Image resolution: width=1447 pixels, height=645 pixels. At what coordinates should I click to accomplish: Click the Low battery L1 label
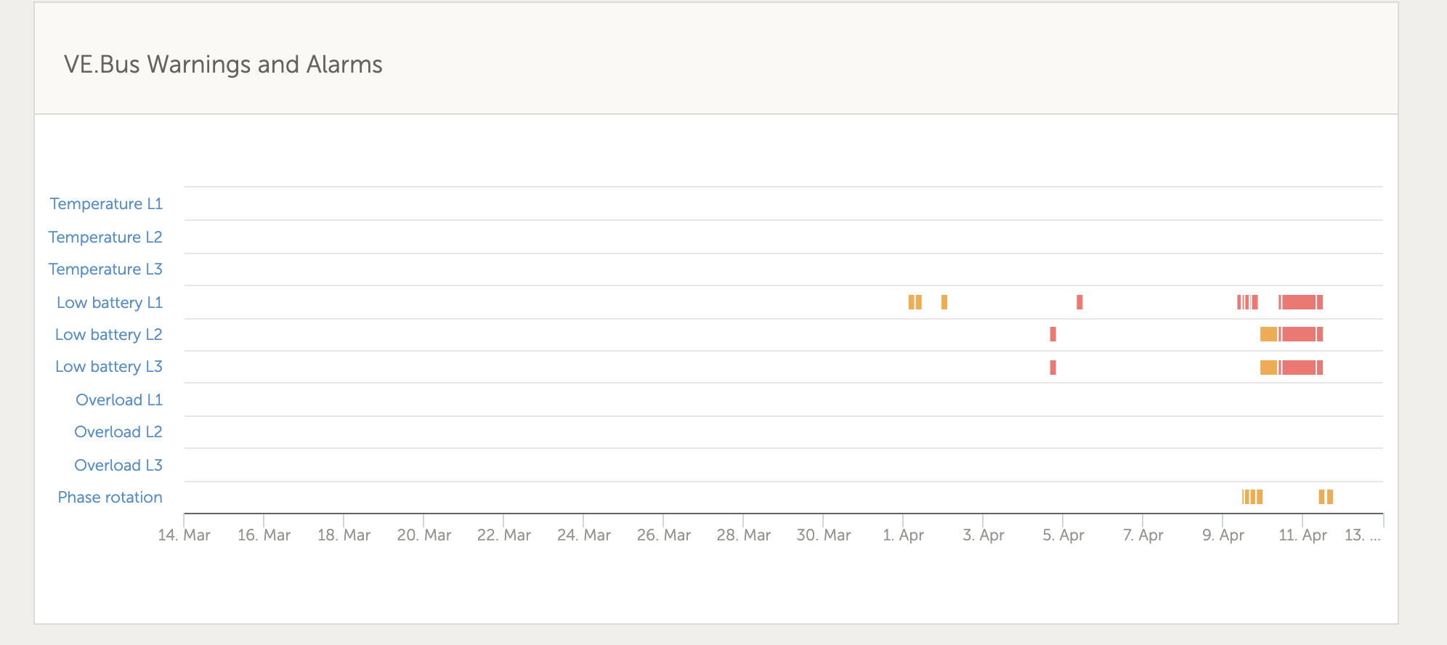tap(110, 303)
